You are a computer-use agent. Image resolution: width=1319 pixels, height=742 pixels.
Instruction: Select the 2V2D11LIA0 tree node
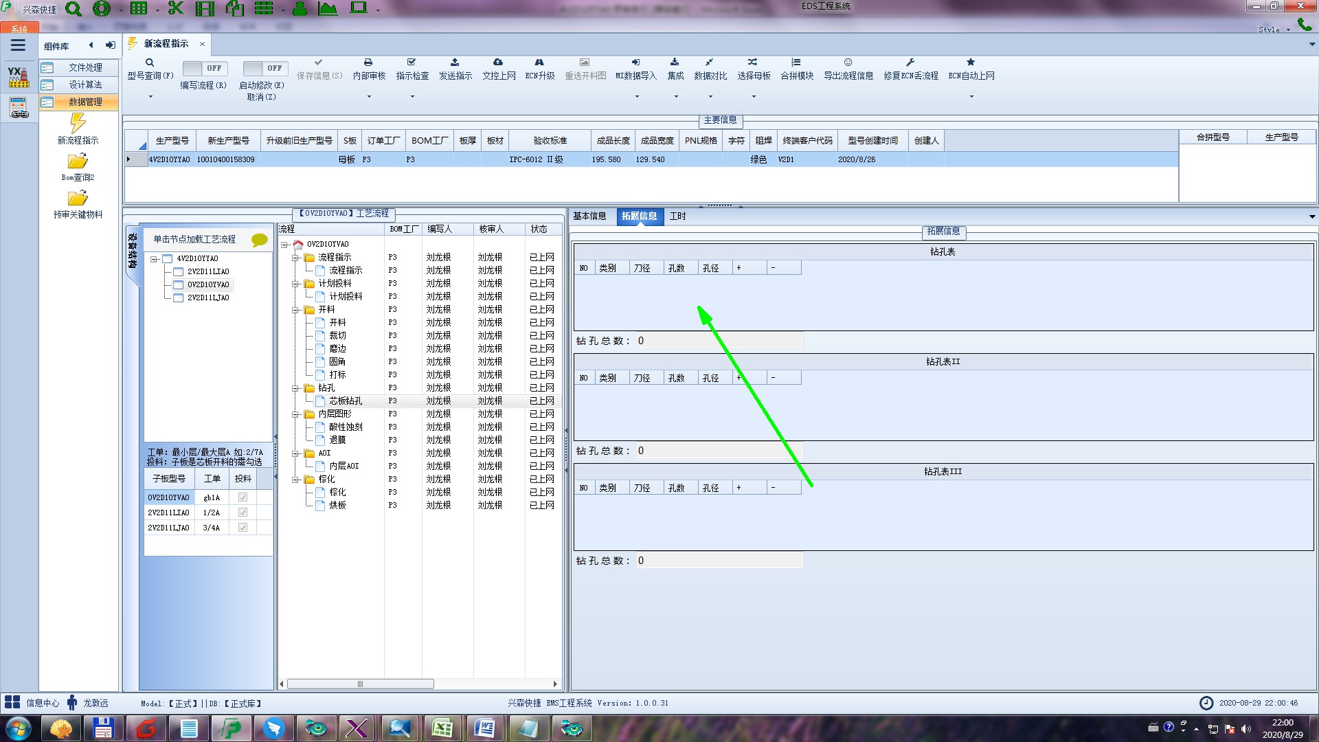(208, 272)
